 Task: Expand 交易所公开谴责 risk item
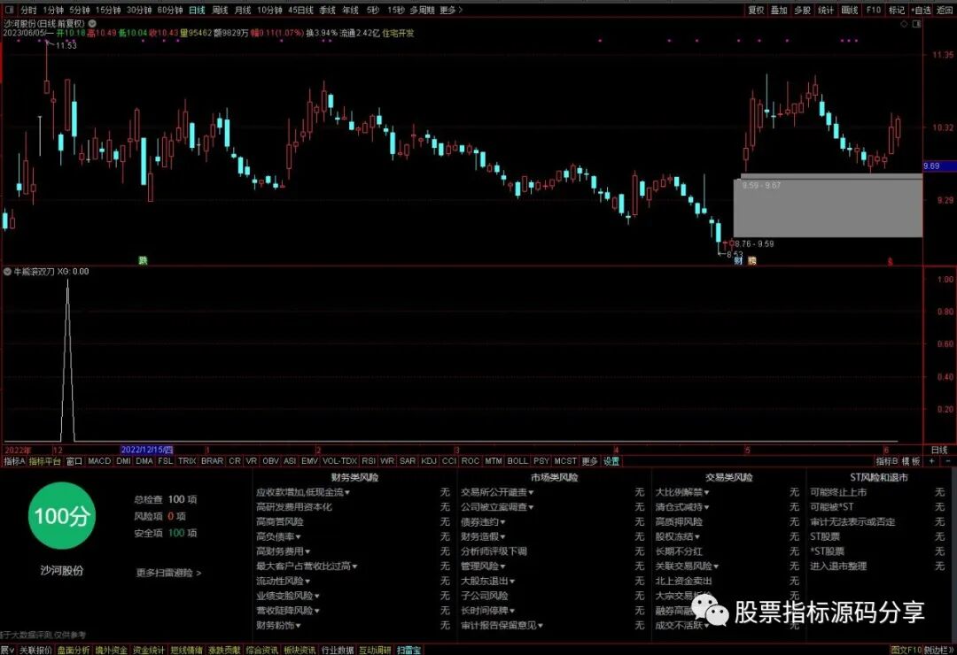pos(497,492)
